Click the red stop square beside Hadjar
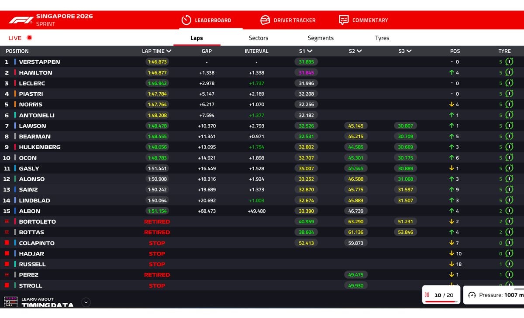Screen dimensions: 524x318 click(x=7, y=253)
